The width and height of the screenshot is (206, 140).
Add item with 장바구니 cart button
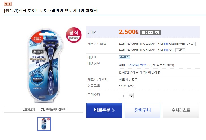142,110
